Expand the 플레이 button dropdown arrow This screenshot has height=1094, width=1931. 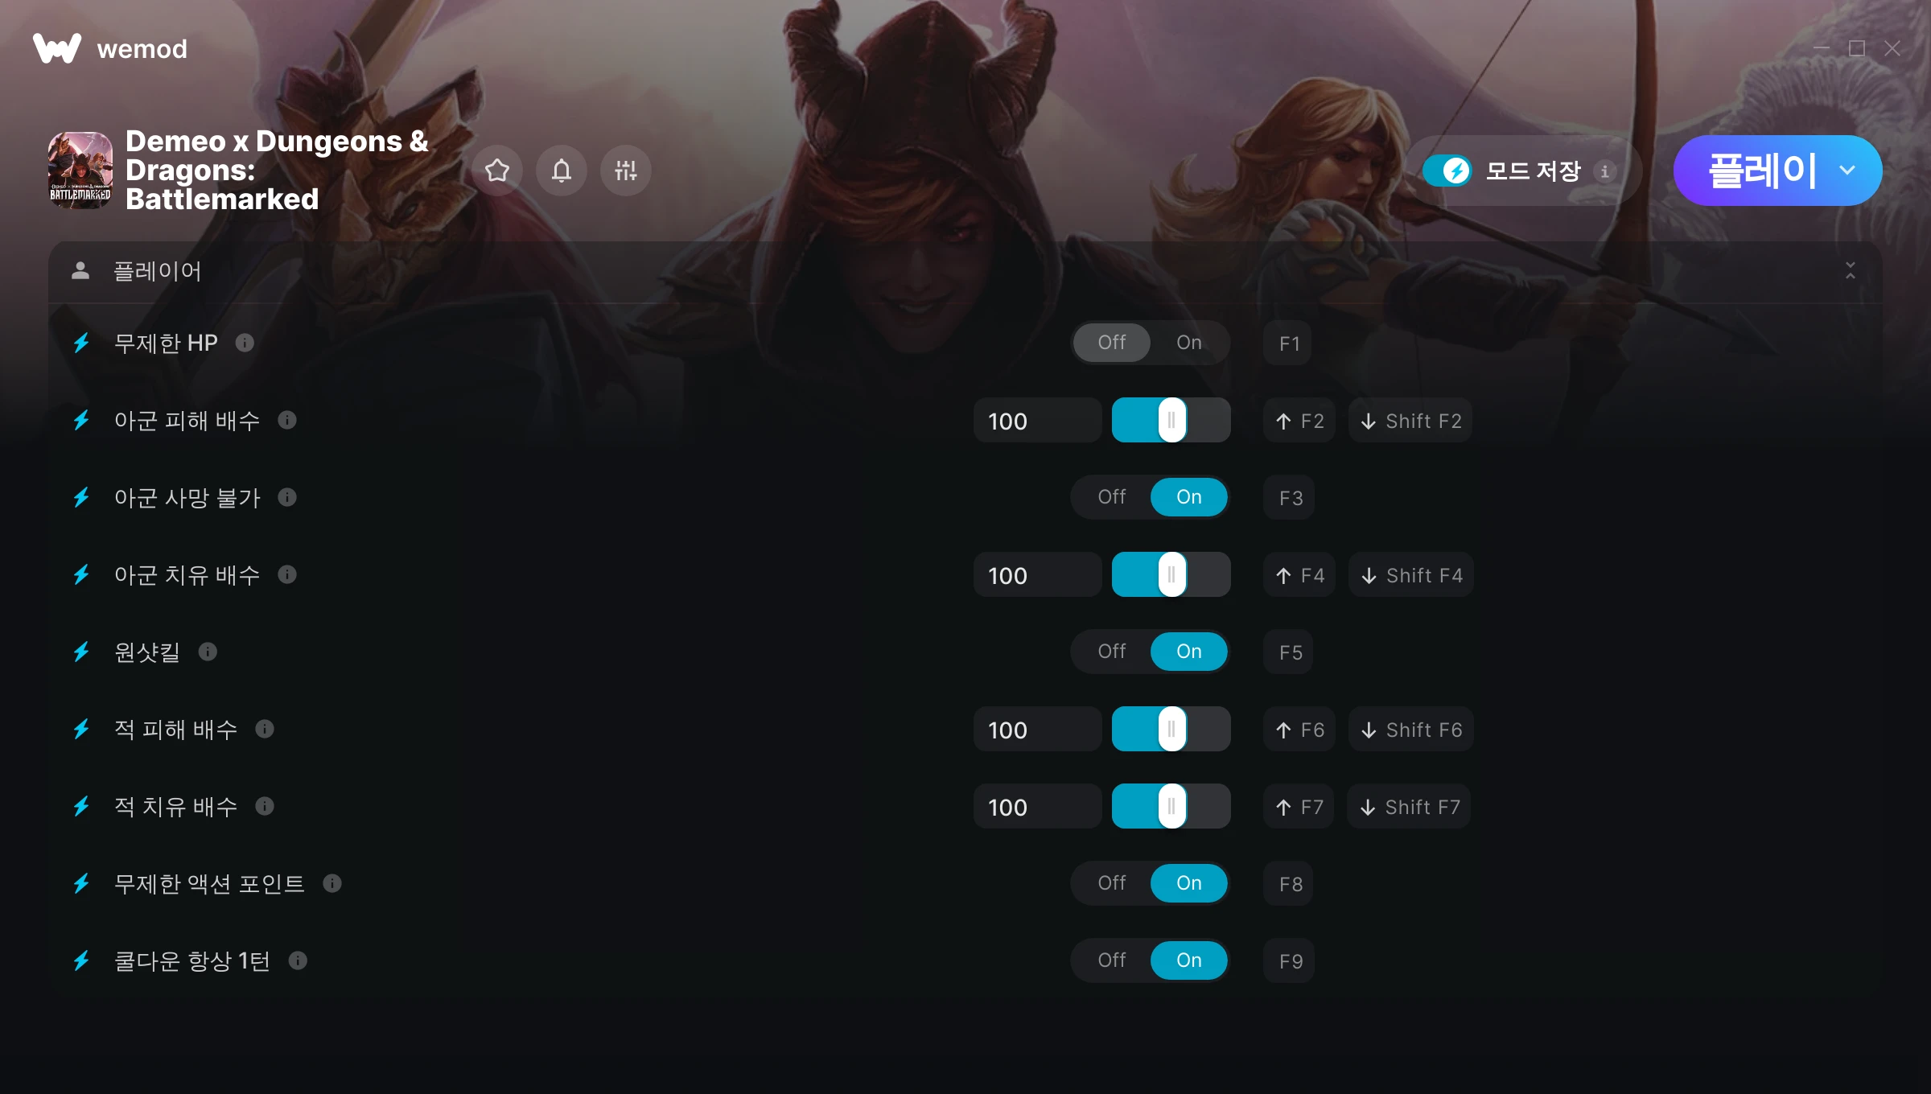1847,171
